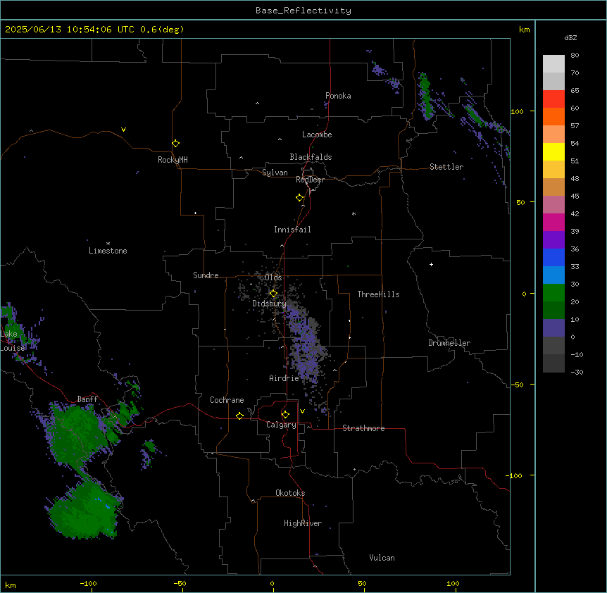This screenshot has width=607, height=593.
Task: Click the Stettler town label
Action: (446, 167)
